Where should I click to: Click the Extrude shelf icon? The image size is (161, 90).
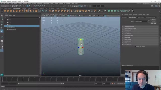tap(71, 11)
